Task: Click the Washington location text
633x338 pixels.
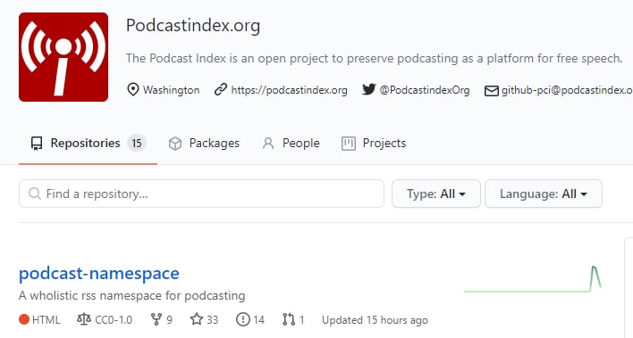Action: tap(171, 90)
